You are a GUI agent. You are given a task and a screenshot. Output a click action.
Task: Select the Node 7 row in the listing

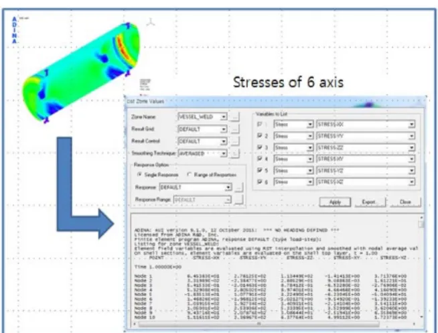click(x=271, y=304)
